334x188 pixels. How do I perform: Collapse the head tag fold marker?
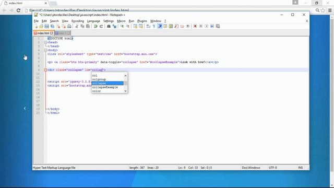(45, 42)
